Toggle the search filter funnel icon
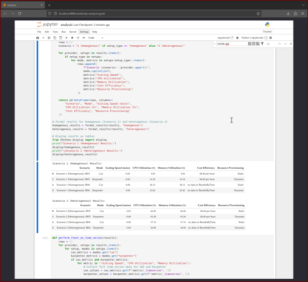This screenshot has height=282, width=308. [262, 44]
